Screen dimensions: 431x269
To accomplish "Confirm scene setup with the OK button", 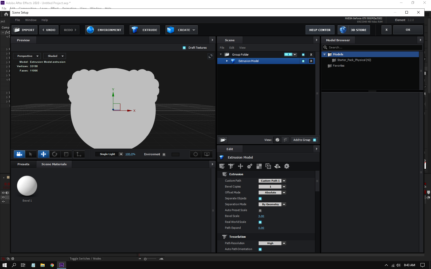I will pyautogui.click(x=408, y=30).
